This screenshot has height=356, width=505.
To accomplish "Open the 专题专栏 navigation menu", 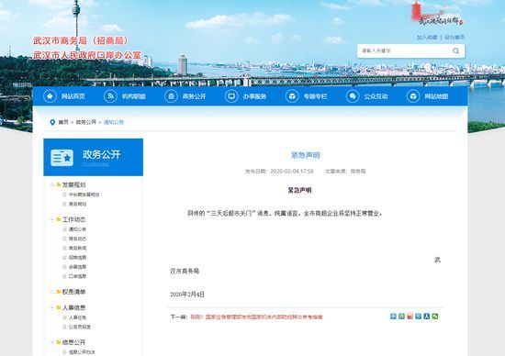I will [x=307, y=96].
